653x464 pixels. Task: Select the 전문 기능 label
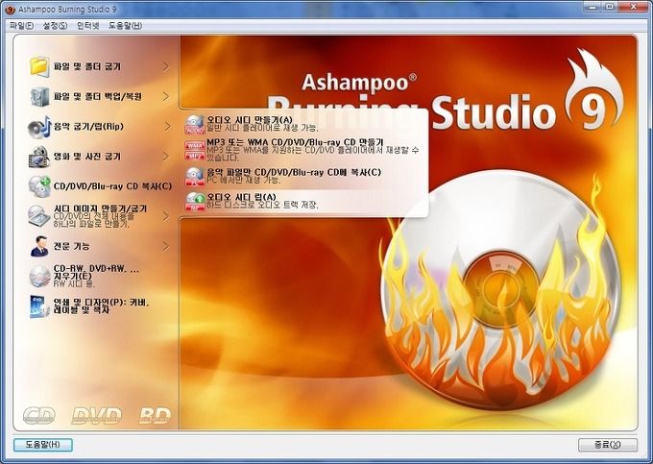pyautogui.click(x=71, y=246)
